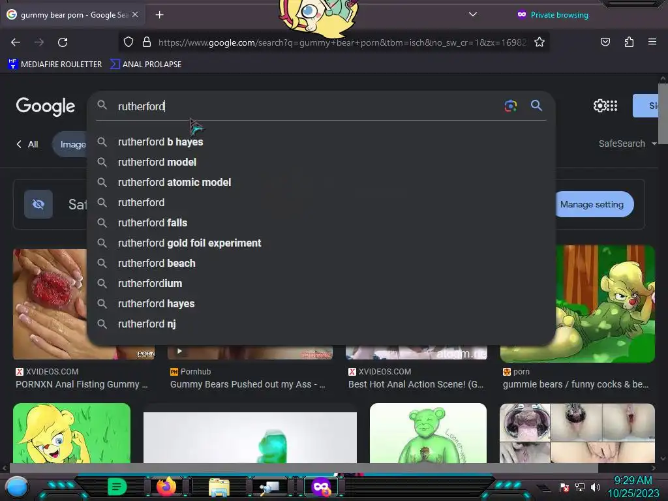Screen dimensions: 668x501
Task: Click the blue magnifier search button
Action: pos(536,105)
